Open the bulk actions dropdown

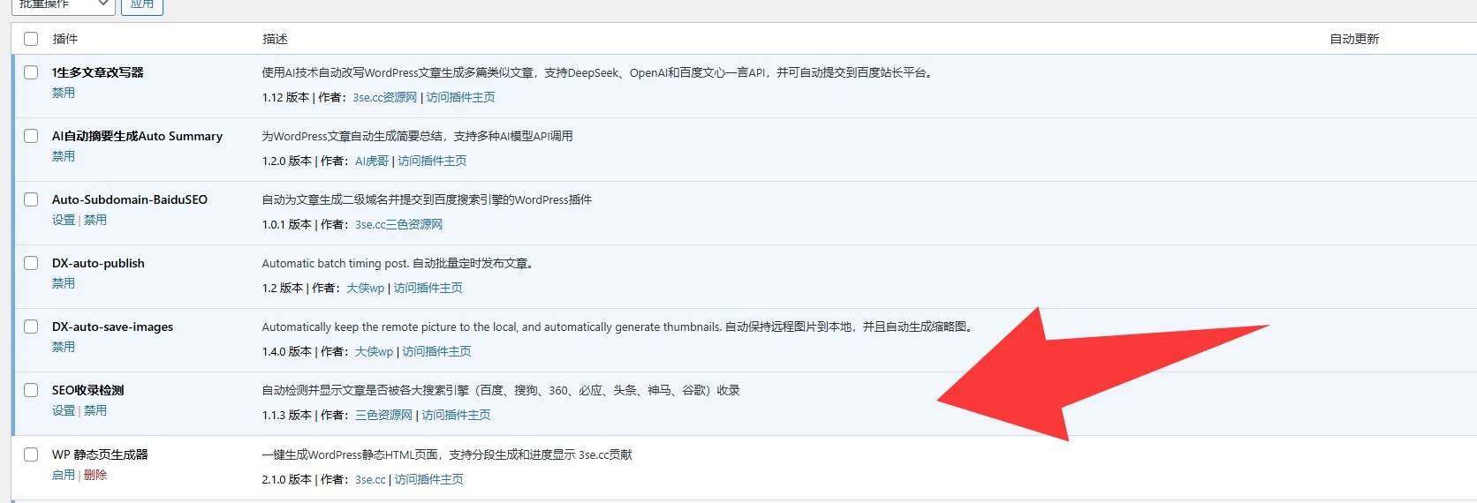[x=62, y=4]
